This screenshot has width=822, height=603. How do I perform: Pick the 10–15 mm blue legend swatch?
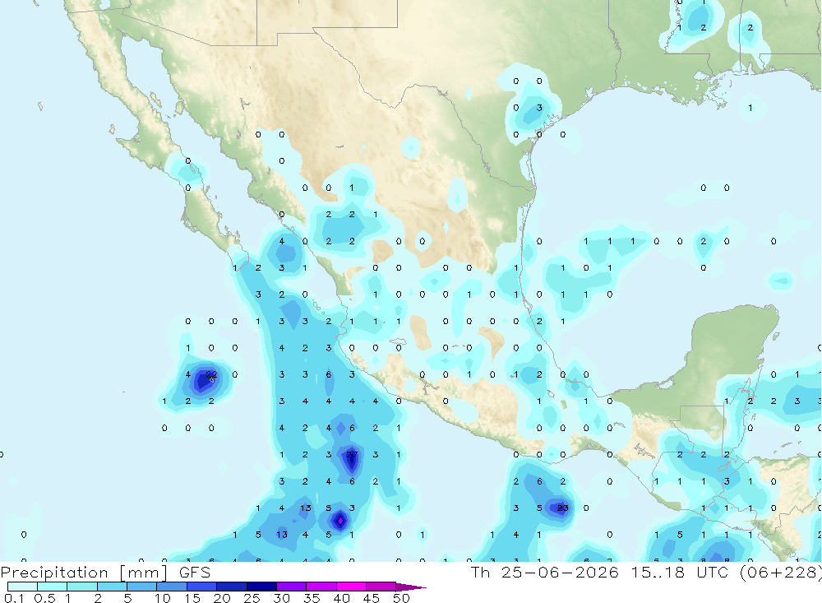point(172,587)
